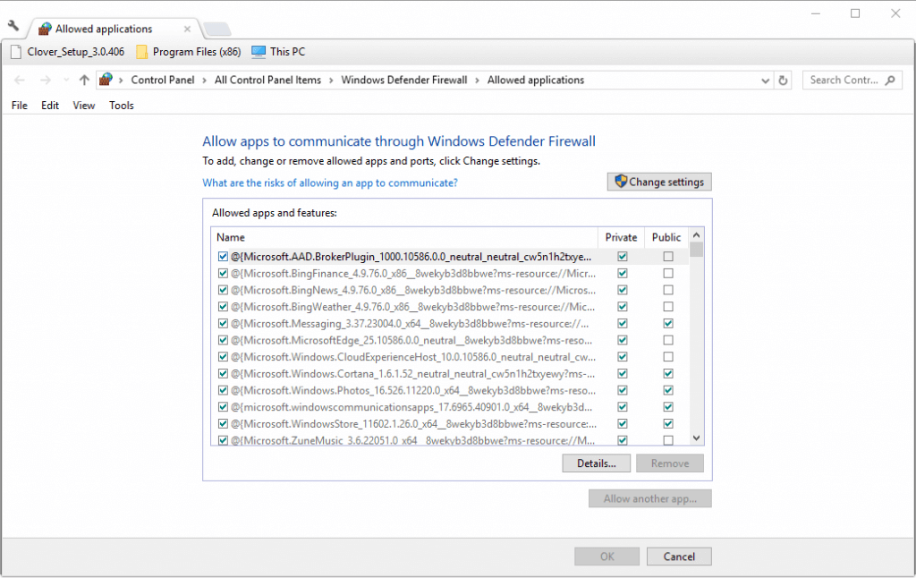Toggle Public checkbox for Windows.Cortana

[x=667, y=373]
